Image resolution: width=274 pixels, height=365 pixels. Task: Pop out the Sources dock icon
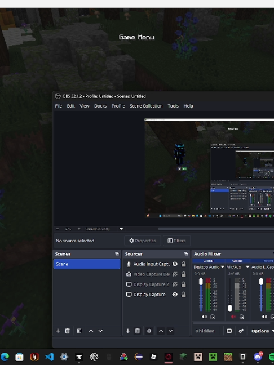[186, 253]
